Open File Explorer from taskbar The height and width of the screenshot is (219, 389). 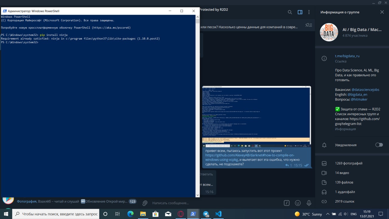tap(143, 214)
